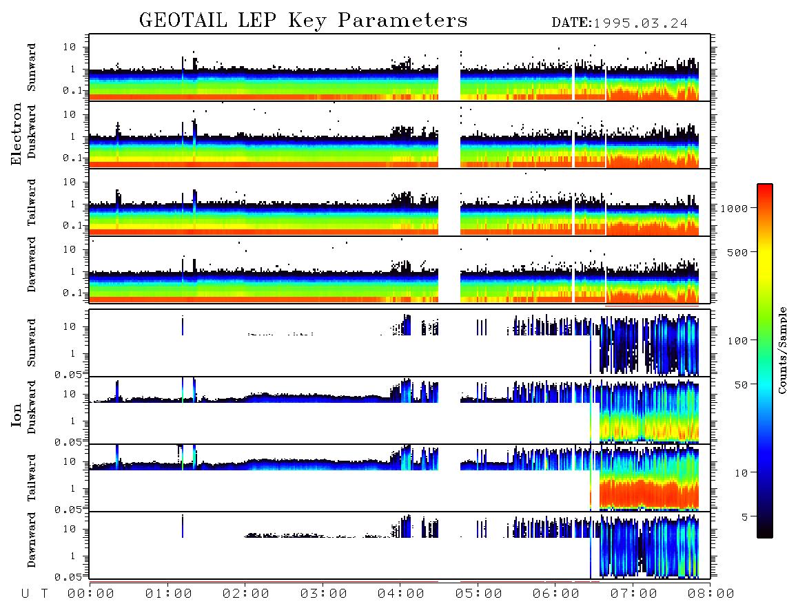
Task: Click the "10" colorbar tick value
Action: pyautogui.click(x=742, y=472)
